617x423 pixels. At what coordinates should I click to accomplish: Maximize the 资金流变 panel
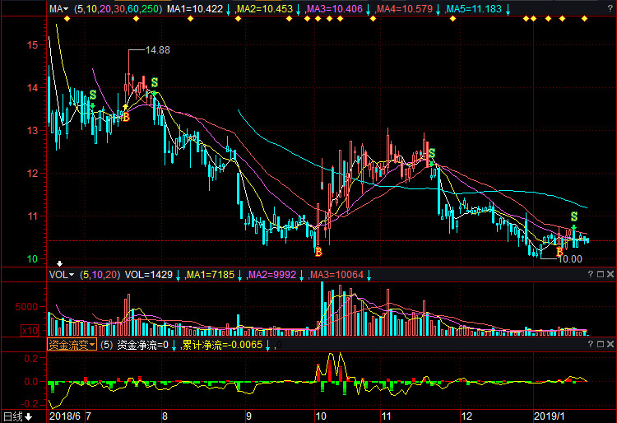[x=601, y=344]
